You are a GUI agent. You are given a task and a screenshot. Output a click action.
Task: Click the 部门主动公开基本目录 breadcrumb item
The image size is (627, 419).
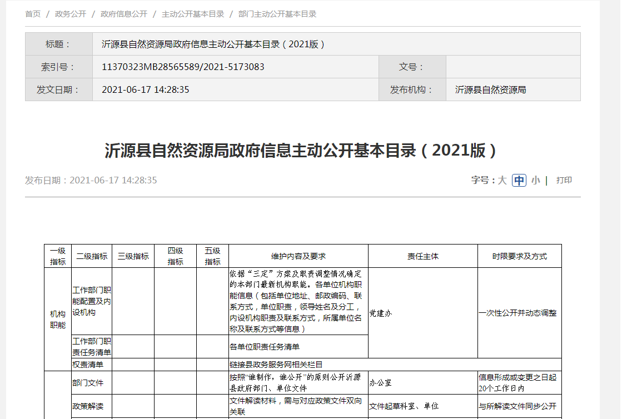pyautogui.click(x=277, y=14)
